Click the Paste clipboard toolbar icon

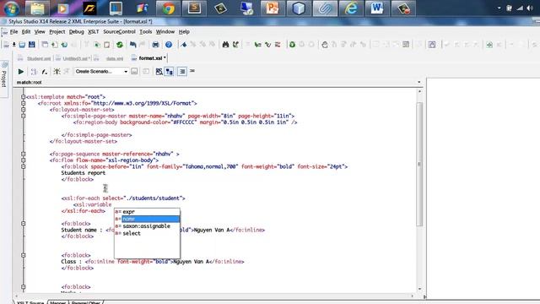click(x=107, y=45)
